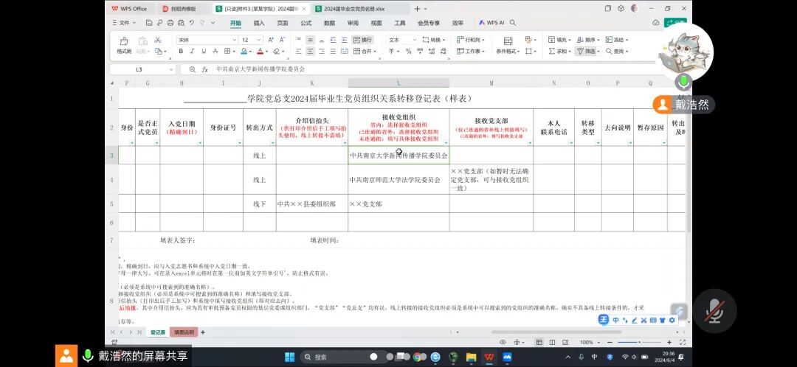
Task: Enable wrap text (换行) option
Action: (362, 40)
